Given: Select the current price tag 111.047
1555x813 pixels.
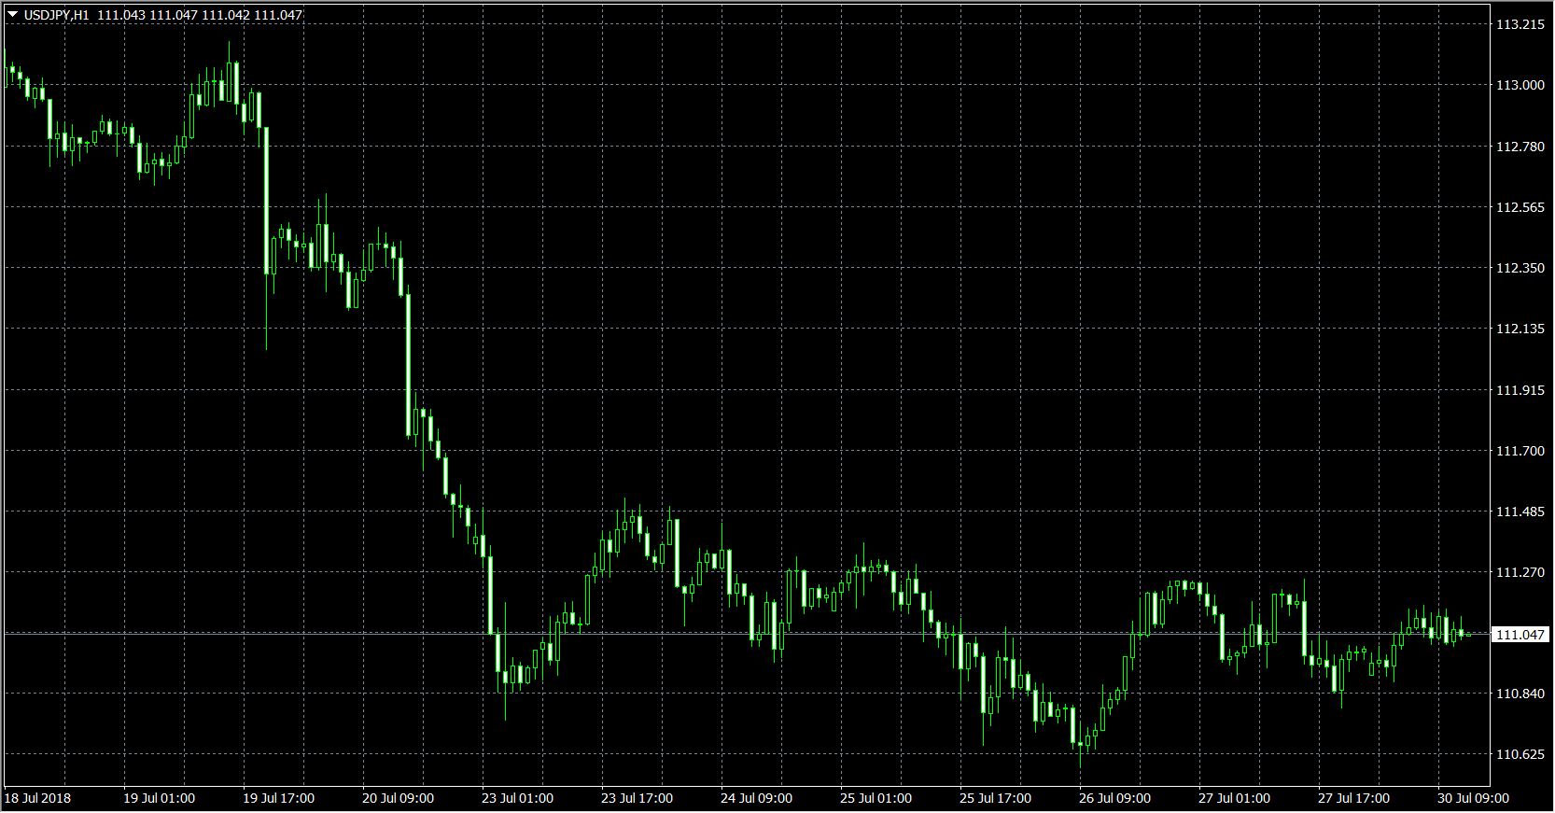Looking at the screenshot, I should pyautogui.click(x=1520, y=635).
